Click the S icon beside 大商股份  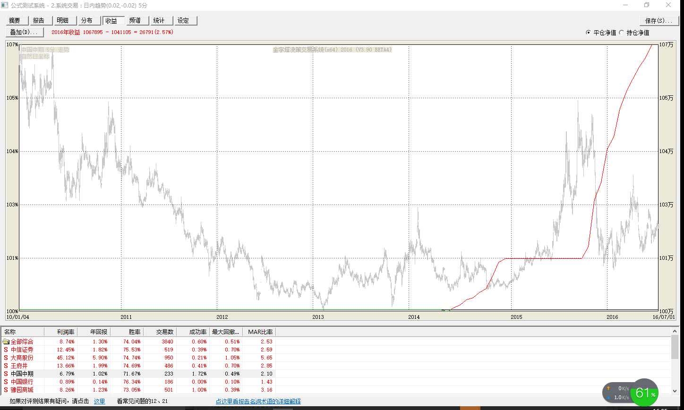pos(6,358)
